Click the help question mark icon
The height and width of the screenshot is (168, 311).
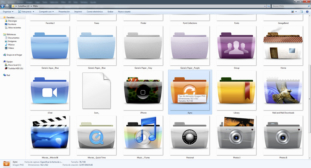point(307,12)
